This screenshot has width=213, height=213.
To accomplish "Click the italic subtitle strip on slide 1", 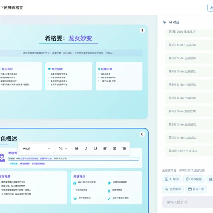I will 71,53.
